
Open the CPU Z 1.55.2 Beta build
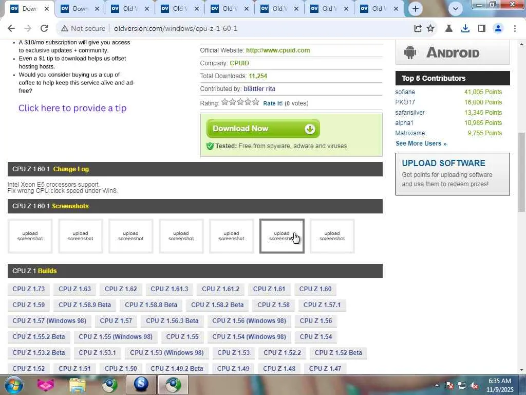[x=39, y=336]
